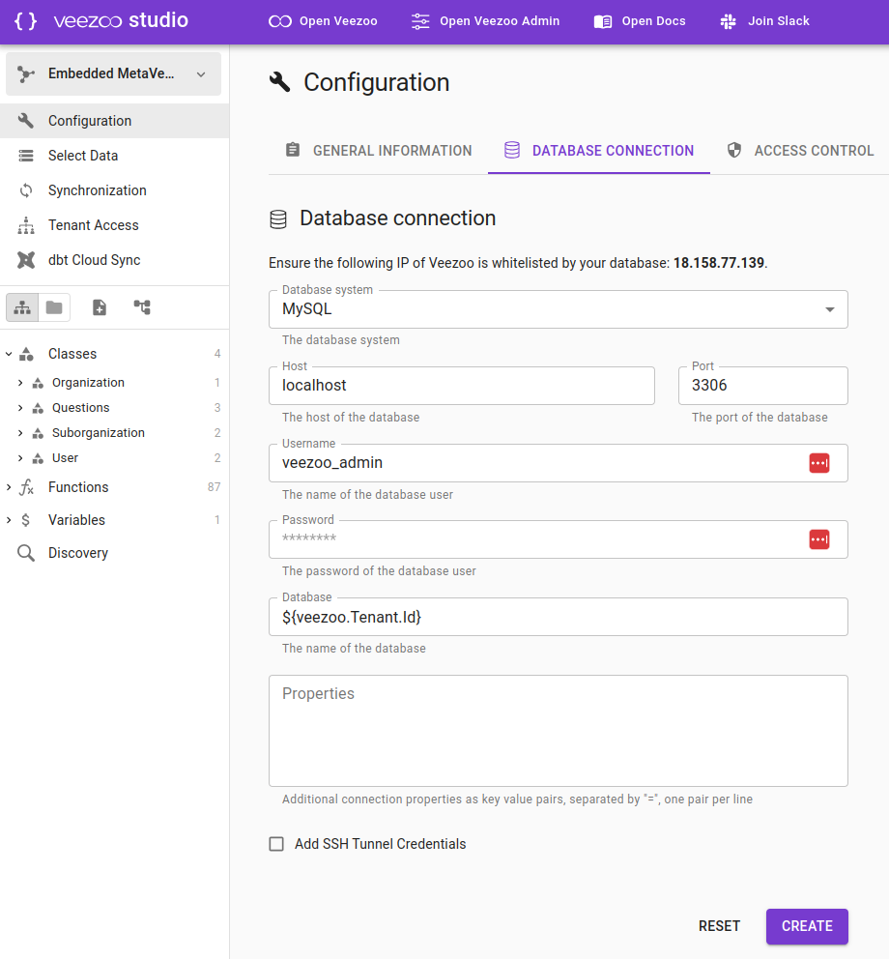Click the Open Veezoo Admin sliders icon

coord(420,21)
